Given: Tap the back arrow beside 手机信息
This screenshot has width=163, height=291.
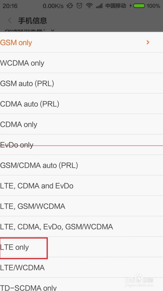Looking at the screenshot, I should click(x=10, y=20).
